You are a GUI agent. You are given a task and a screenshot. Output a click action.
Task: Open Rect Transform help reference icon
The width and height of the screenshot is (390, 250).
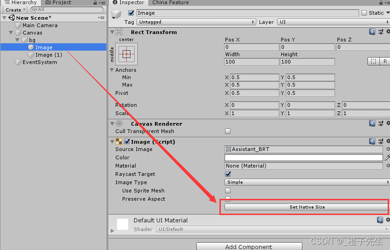[x=372, y=32]
